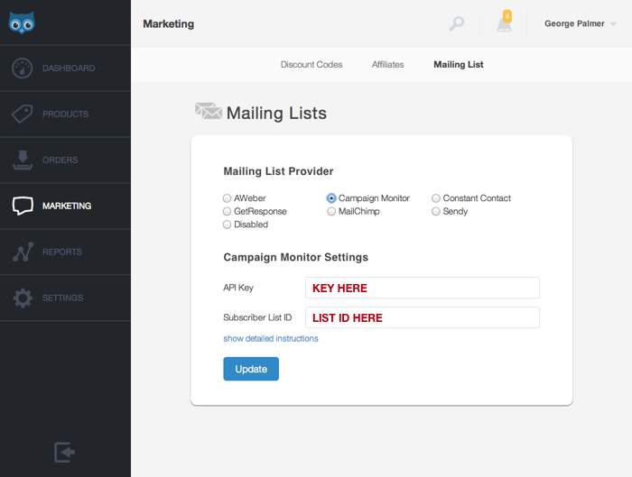Click the logout arrow icon
Viewport: 632px width, 477px height.
pos(64,452)
